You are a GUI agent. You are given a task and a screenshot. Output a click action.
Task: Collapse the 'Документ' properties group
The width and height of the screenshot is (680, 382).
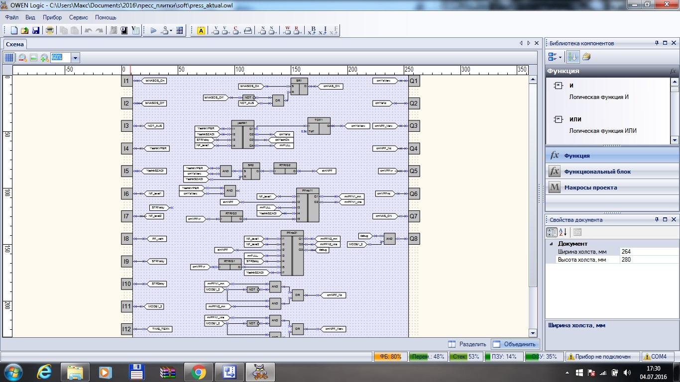(x=551, y=244)
